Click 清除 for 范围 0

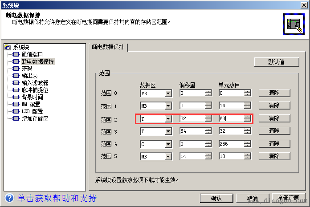(x=274, y=93)
